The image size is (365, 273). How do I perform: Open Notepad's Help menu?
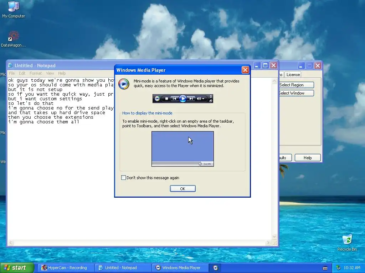point(62,73)
